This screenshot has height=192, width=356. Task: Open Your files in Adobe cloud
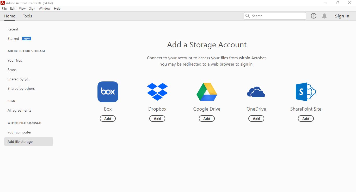tap(15, 60)
